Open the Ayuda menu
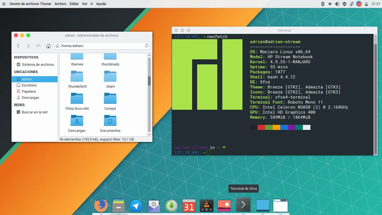 coord(101,4)
